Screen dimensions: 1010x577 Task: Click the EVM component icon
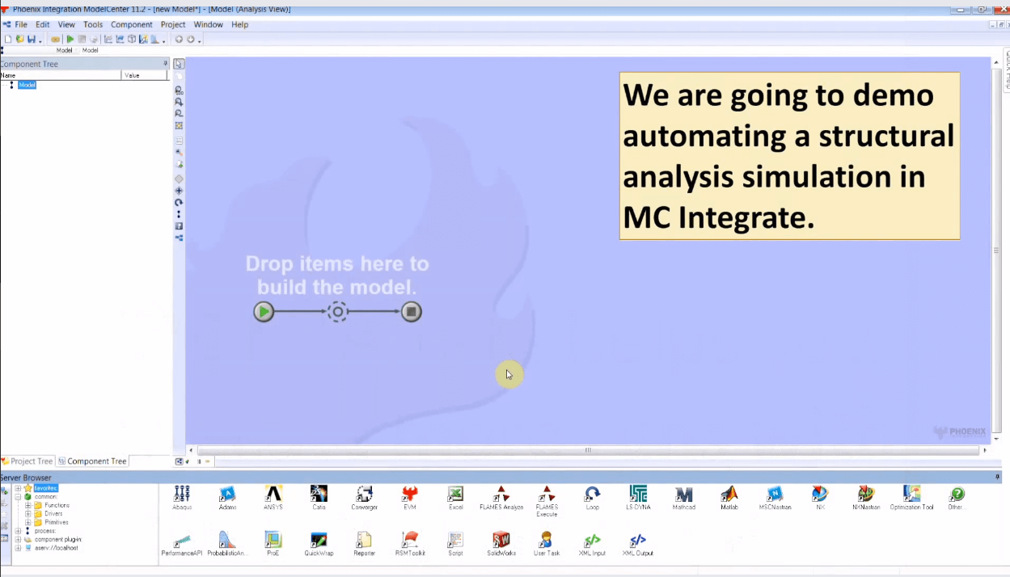point(410,493)
